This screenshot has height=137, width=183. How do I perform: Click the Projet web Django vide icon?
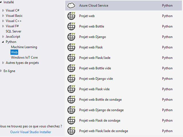71,79
